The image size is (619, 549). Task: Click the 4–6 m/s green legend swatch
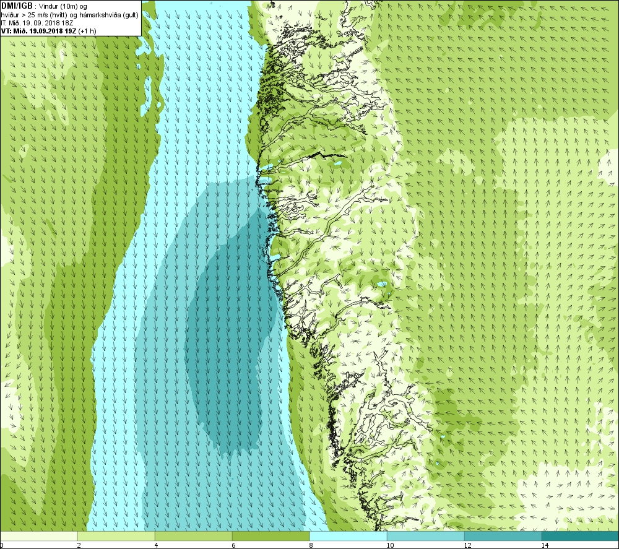193,536
